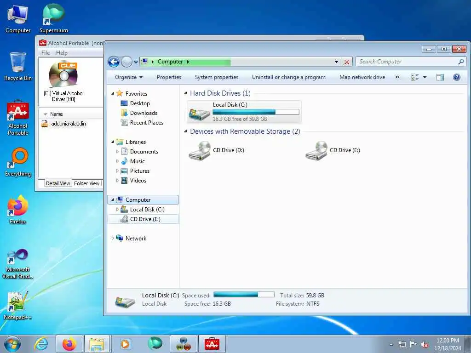Select the Notepad++ desktop shortcut
Image resolution: width=471 pixels, height=353 pixels.
[18, 306]
